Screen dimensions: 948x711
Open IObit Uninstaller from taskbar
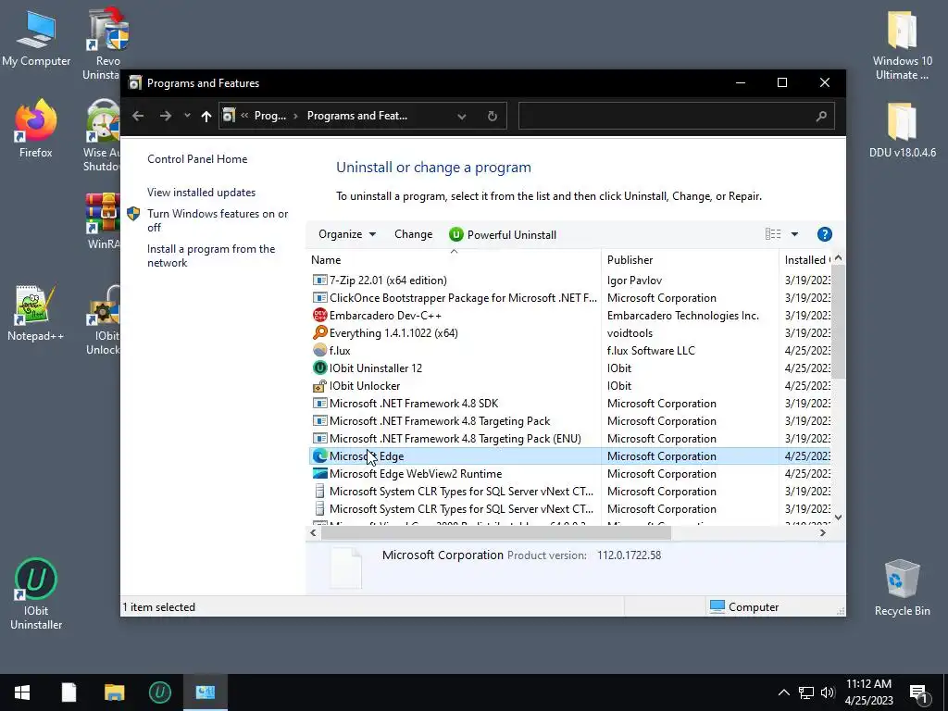tap(159, 692)
